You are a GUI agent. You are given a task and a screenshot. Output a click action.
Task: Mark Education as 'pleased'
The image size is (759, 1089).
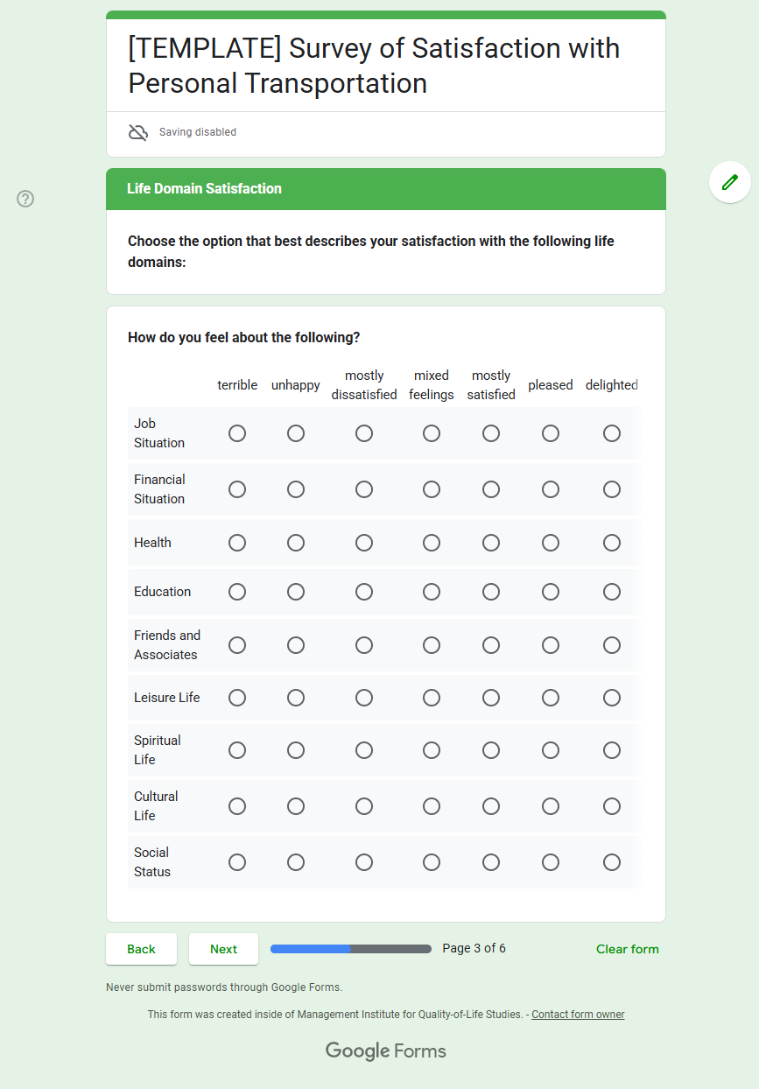point(551,592)
